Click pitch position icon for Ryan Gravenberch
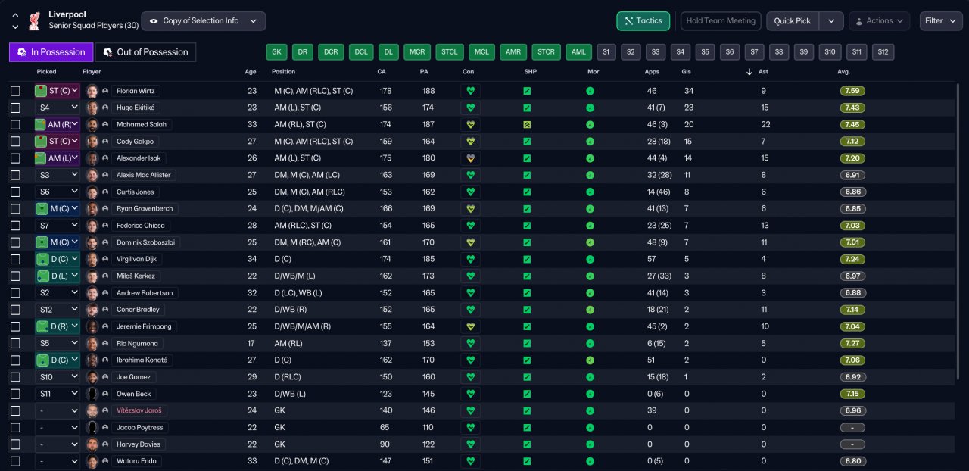Image resolution: width=969 pixels, height=471 pixels. pyautogui.click(x=42, y=208)
